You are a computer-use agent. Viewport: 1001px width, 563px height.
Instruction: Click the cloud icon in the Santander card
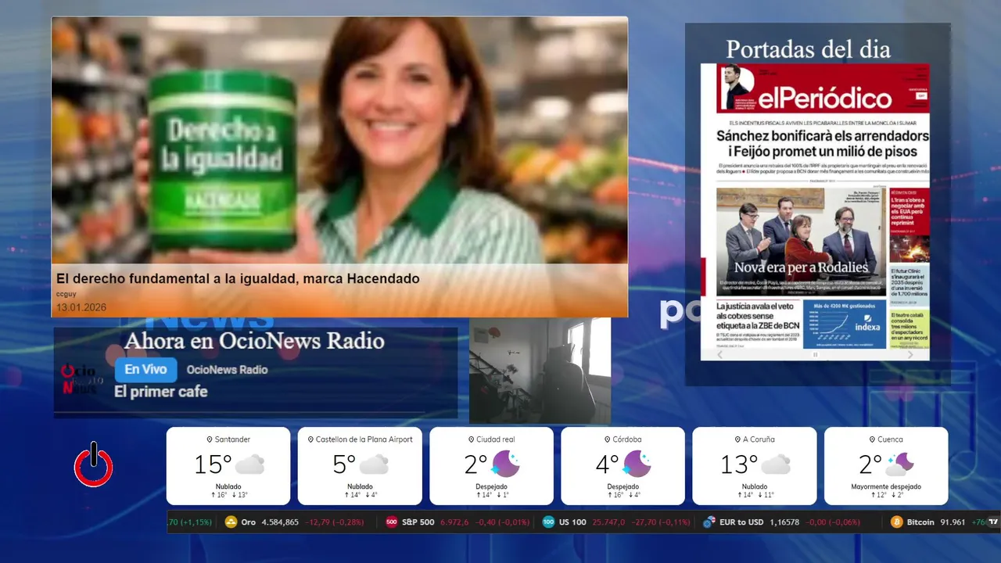249,464
